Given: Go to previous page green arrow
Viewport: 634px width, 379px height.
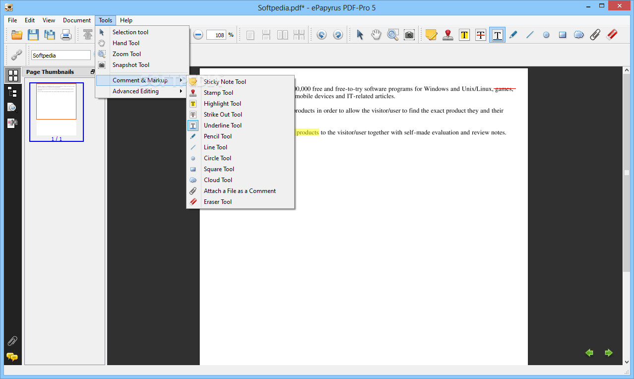Looking at the screenshot, I should click(x=589, y=353).
